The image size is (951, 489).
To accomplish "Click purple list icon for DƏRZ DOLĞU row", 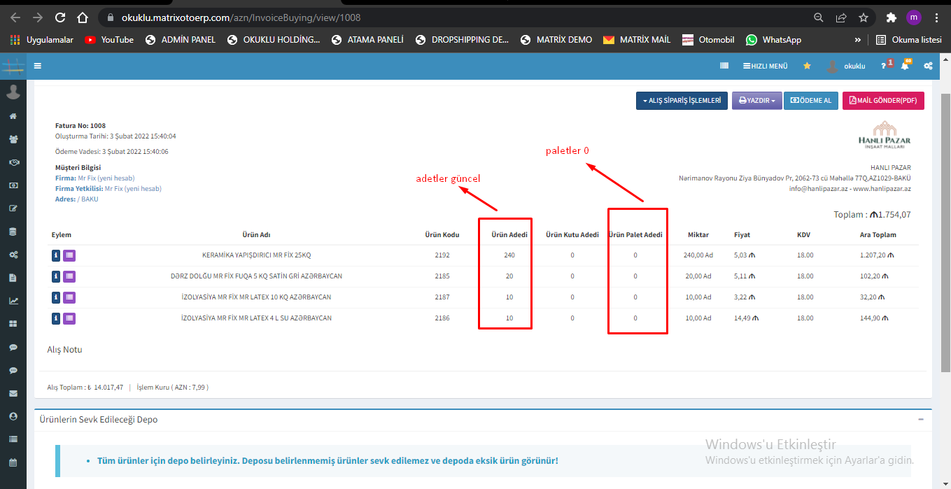I will (x=69, y=276).
